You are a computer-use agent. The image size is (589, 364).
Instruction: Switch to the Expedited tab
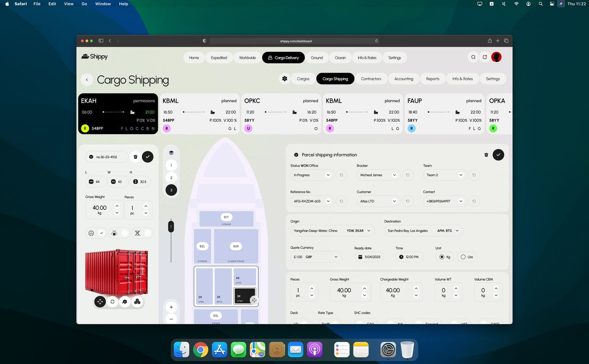coord(219,57)
